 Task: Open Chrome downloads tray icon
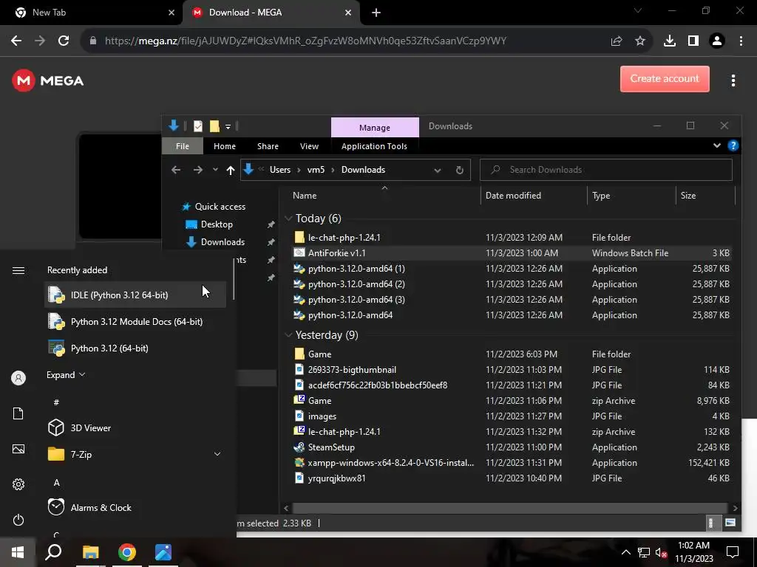(670, 41)
